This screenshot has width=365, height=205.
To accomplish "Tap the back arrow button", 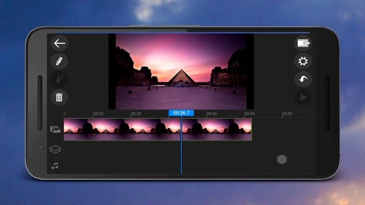I will pyautogui.click(x=59, y=43).
